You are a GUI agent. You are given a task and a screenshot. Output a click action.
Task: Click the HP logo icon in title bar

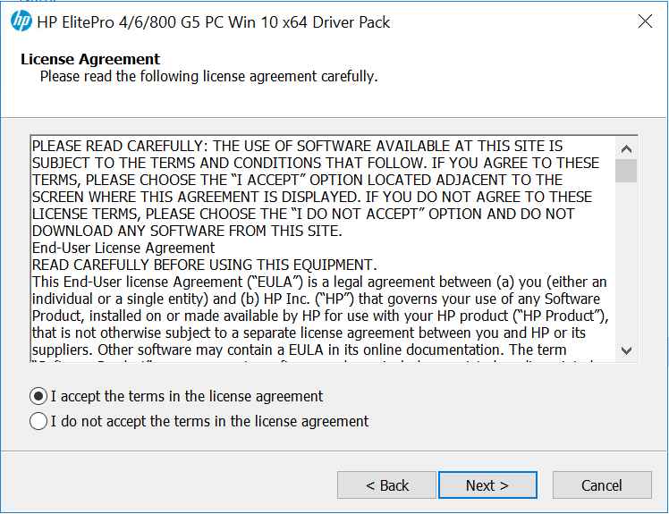point(21,21)
